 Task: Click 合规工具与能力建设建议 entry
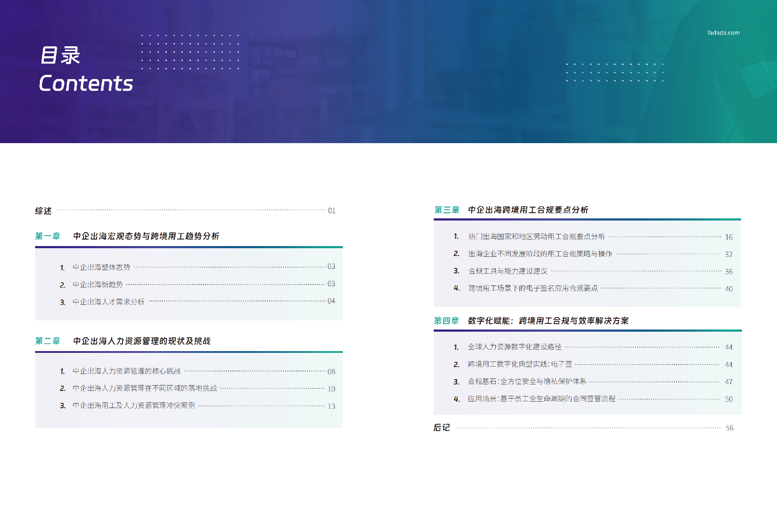coord(508,271)
